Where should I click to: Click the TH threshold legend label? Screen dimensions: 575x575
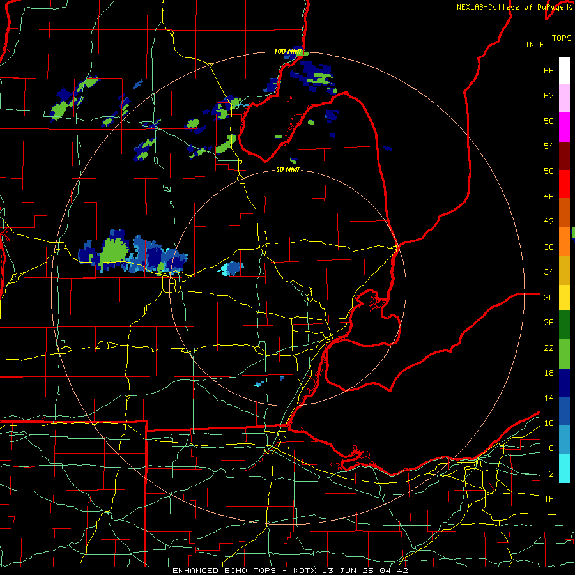click(549, 499)
